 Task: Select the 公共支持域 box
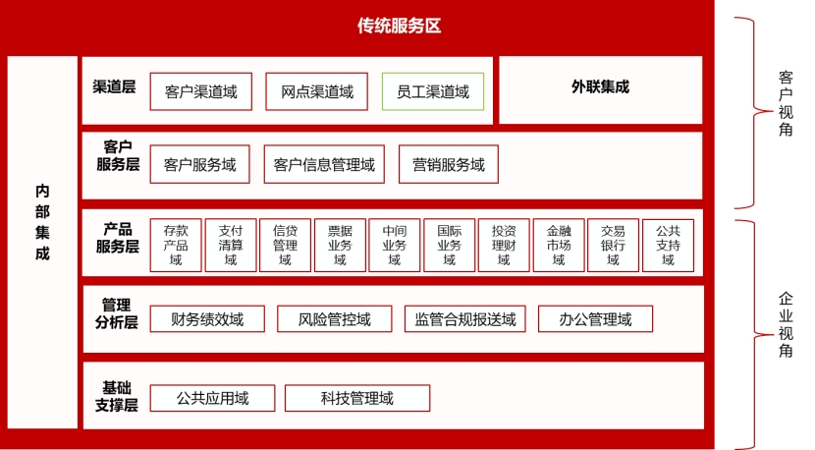tap(668, 245)
